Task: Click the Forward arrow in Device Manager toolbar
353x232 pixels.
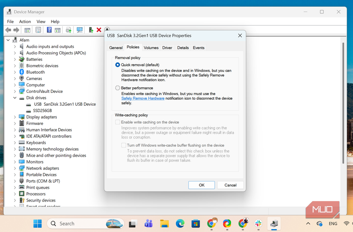Action: 16,30
